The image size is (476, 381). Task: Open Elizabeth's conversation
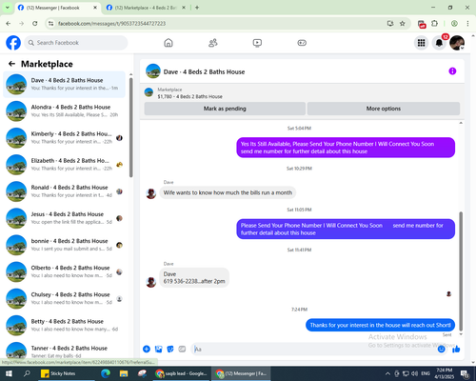[64, 165]
